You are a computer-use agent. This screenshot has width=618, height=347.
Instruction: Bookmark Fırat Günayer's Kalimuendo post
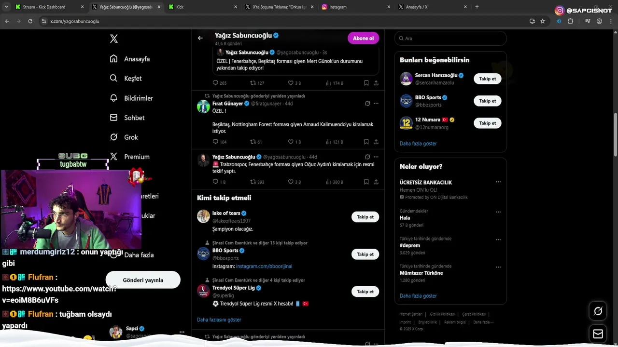(366, 142)
